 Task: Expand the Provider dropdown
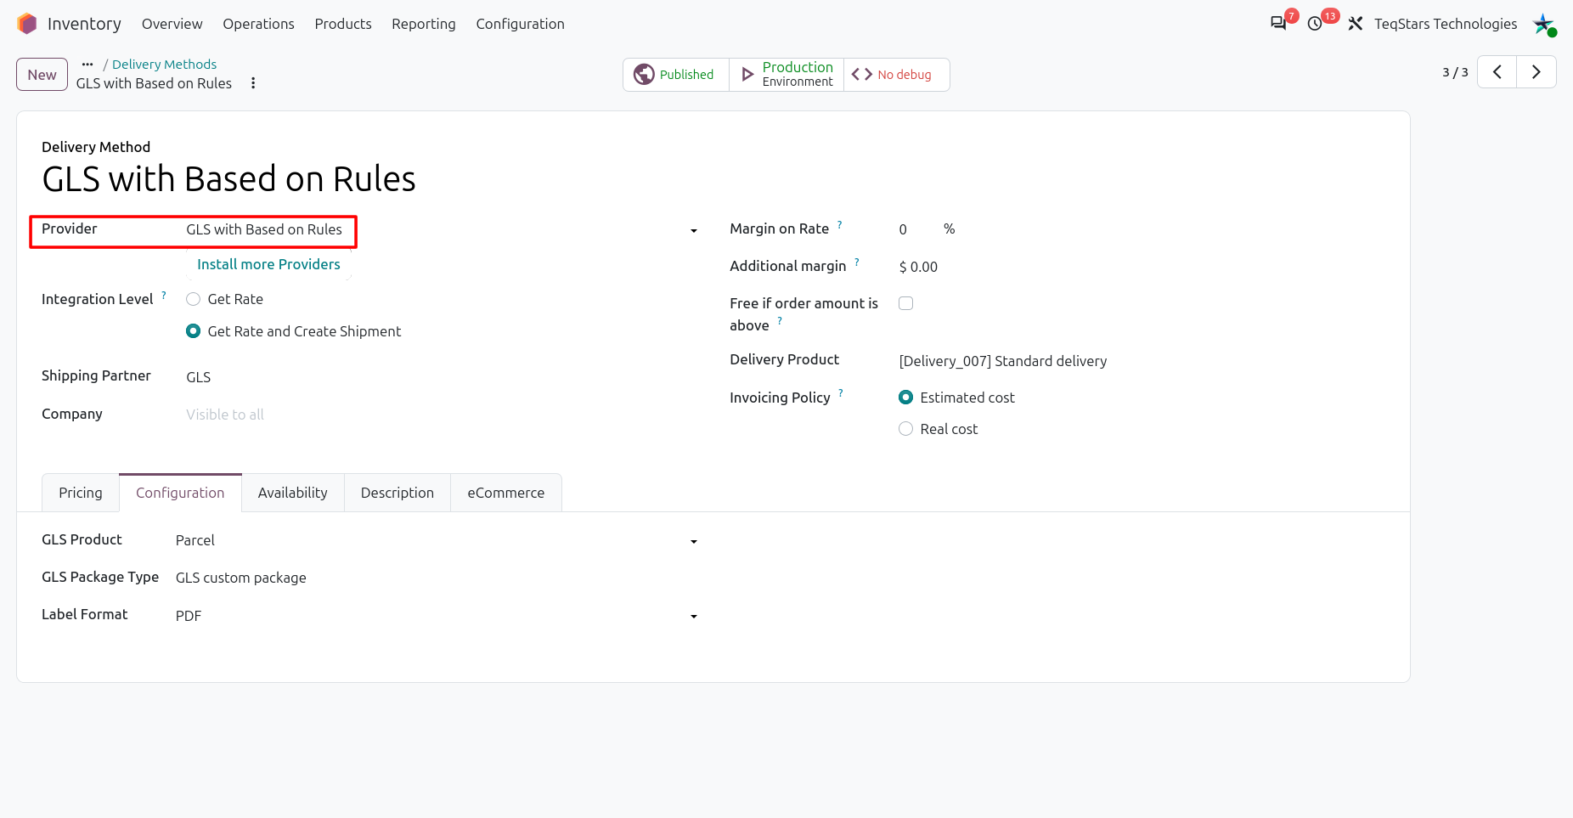click(694, 230)
